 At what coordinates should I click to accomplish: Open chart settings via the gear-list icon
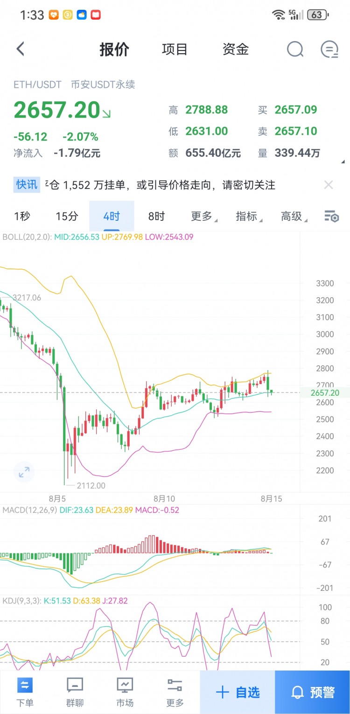point(331,216)
